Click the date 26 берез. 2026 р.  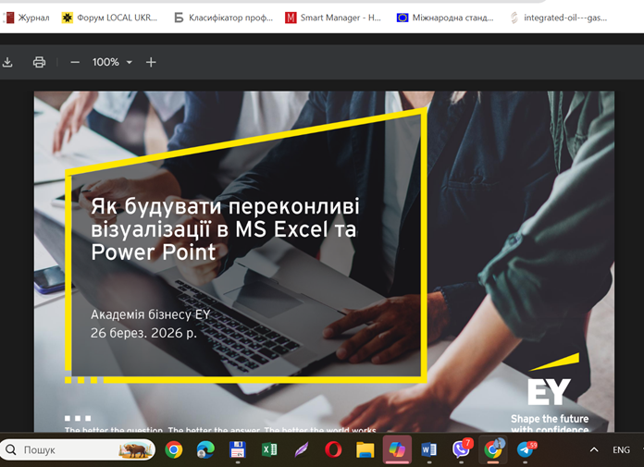click(x=143, y=333)
